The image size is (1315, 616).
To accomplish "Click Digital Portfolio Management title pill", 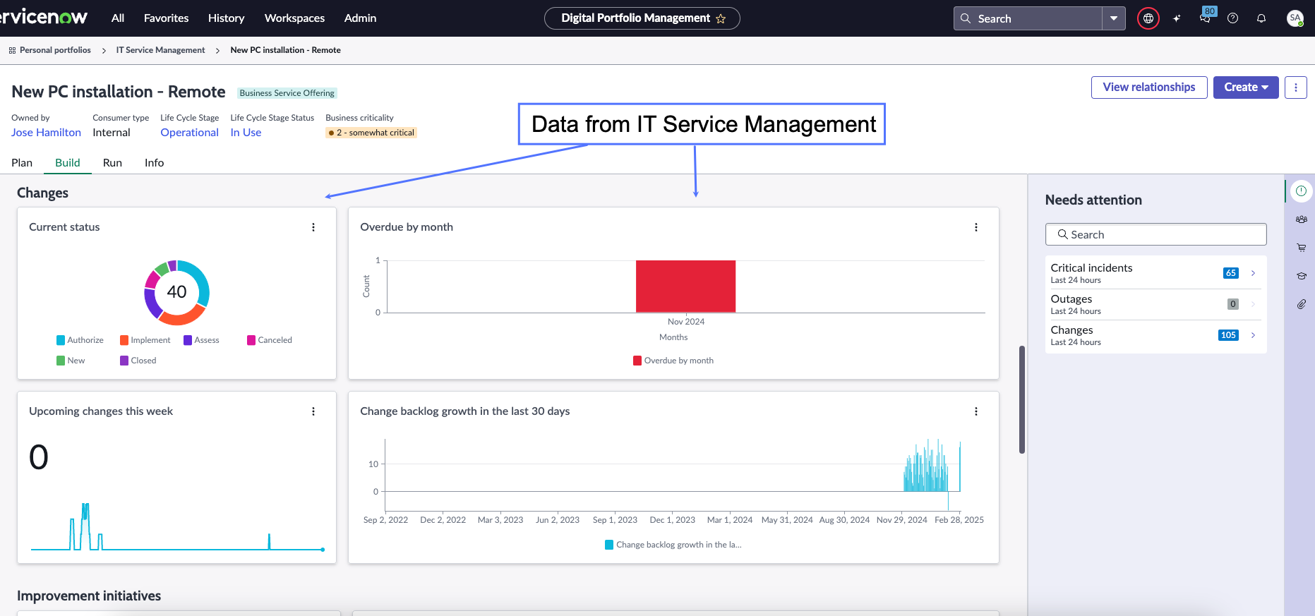I will click(642, 18).
